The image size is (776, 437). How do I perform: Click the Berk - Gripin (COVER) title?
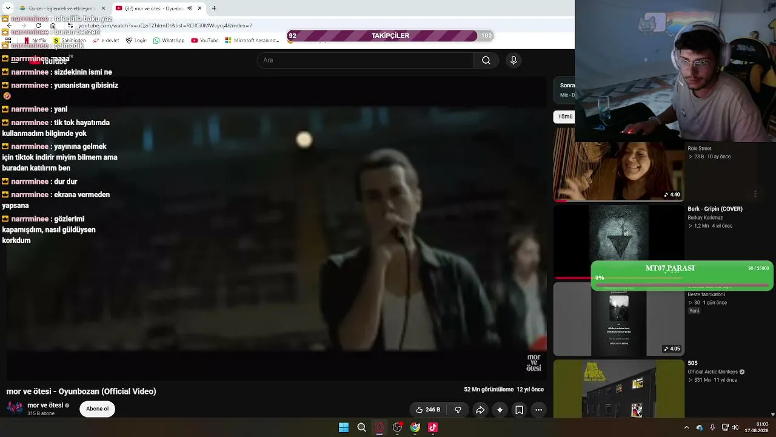point(715,209)
